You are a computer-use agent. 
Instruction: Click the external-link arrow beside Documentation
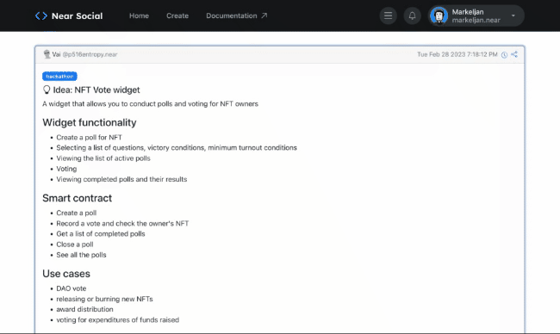(264, 15)
